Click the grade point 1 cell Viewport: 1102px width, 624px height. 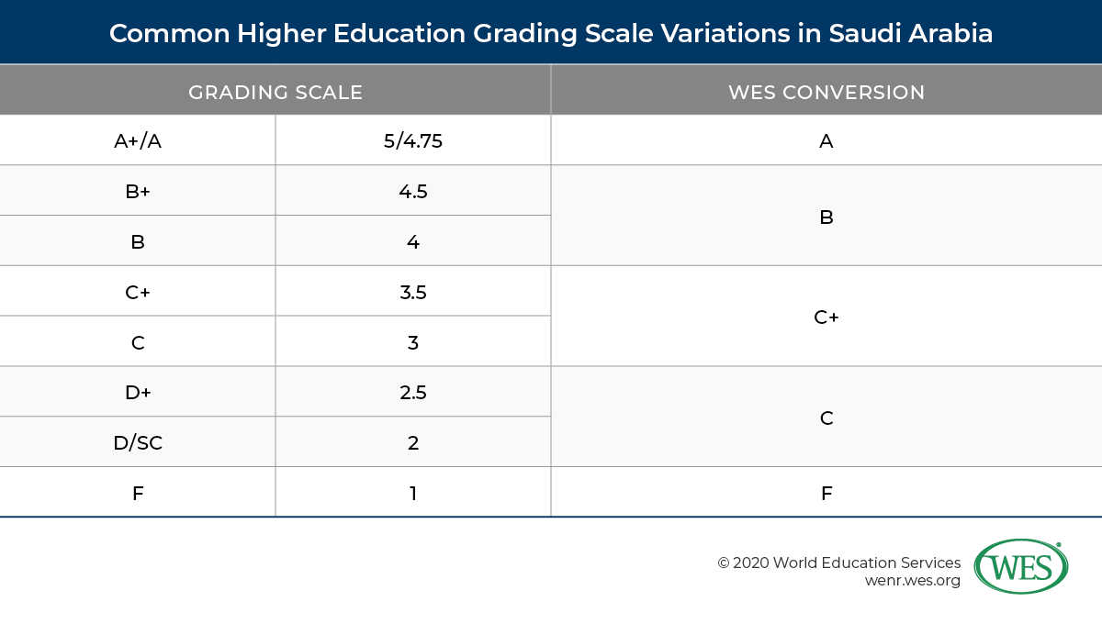click(413, 493)
